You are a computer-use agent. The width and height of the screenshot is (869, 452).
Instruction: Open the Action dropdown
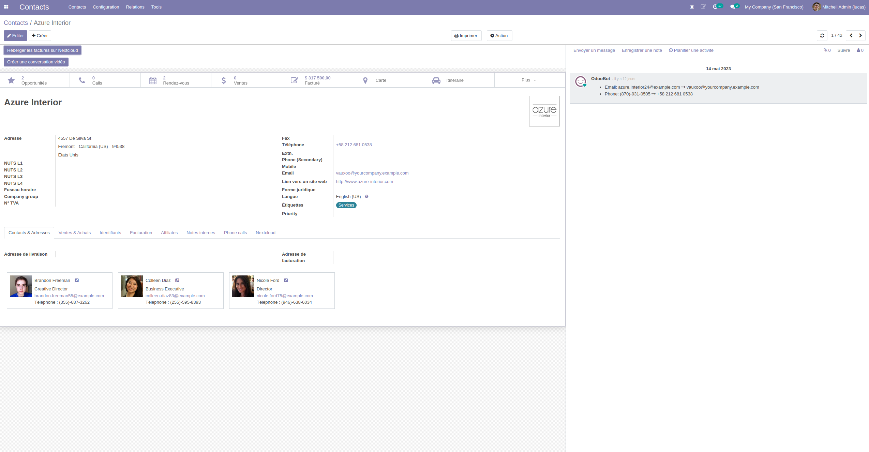pyautogui.click(x=499, y=35)
